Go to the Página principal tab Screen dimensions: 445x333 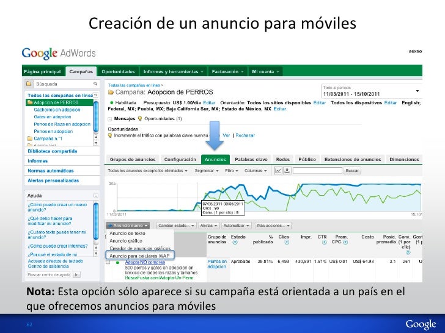42,71
